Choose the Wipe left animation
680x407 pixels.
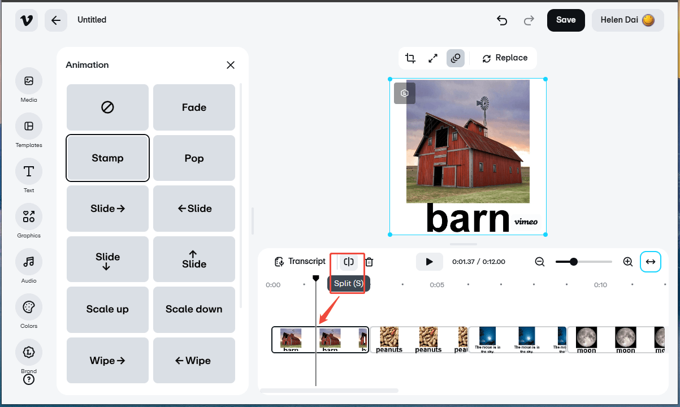tap(194, 361)
